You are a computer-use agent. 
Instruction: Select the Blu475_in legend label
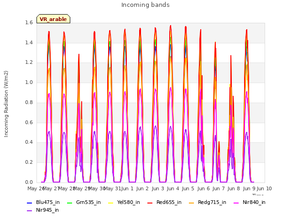[x=48, y=202]
